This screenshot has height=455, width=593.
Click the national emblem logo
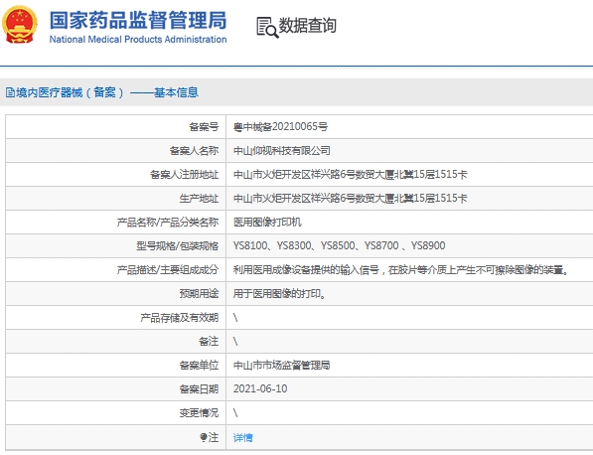click(20, 25)
